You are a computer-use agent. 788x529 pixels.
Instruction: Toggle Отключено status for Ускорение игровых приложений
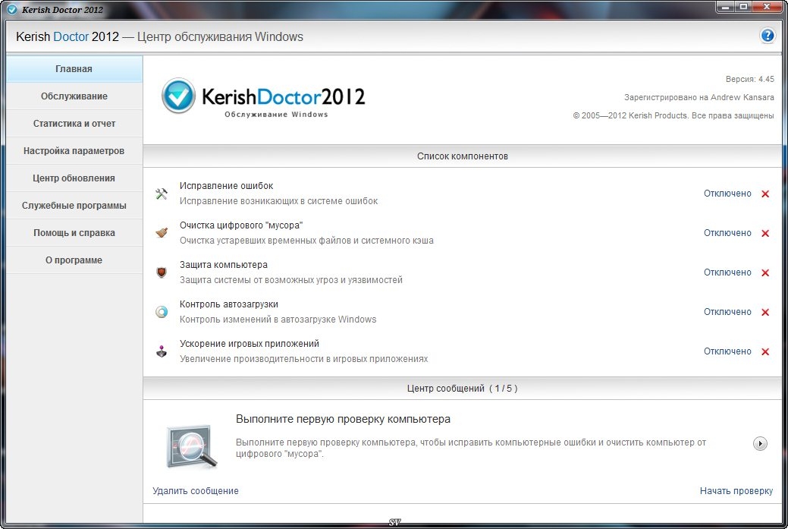727,351
